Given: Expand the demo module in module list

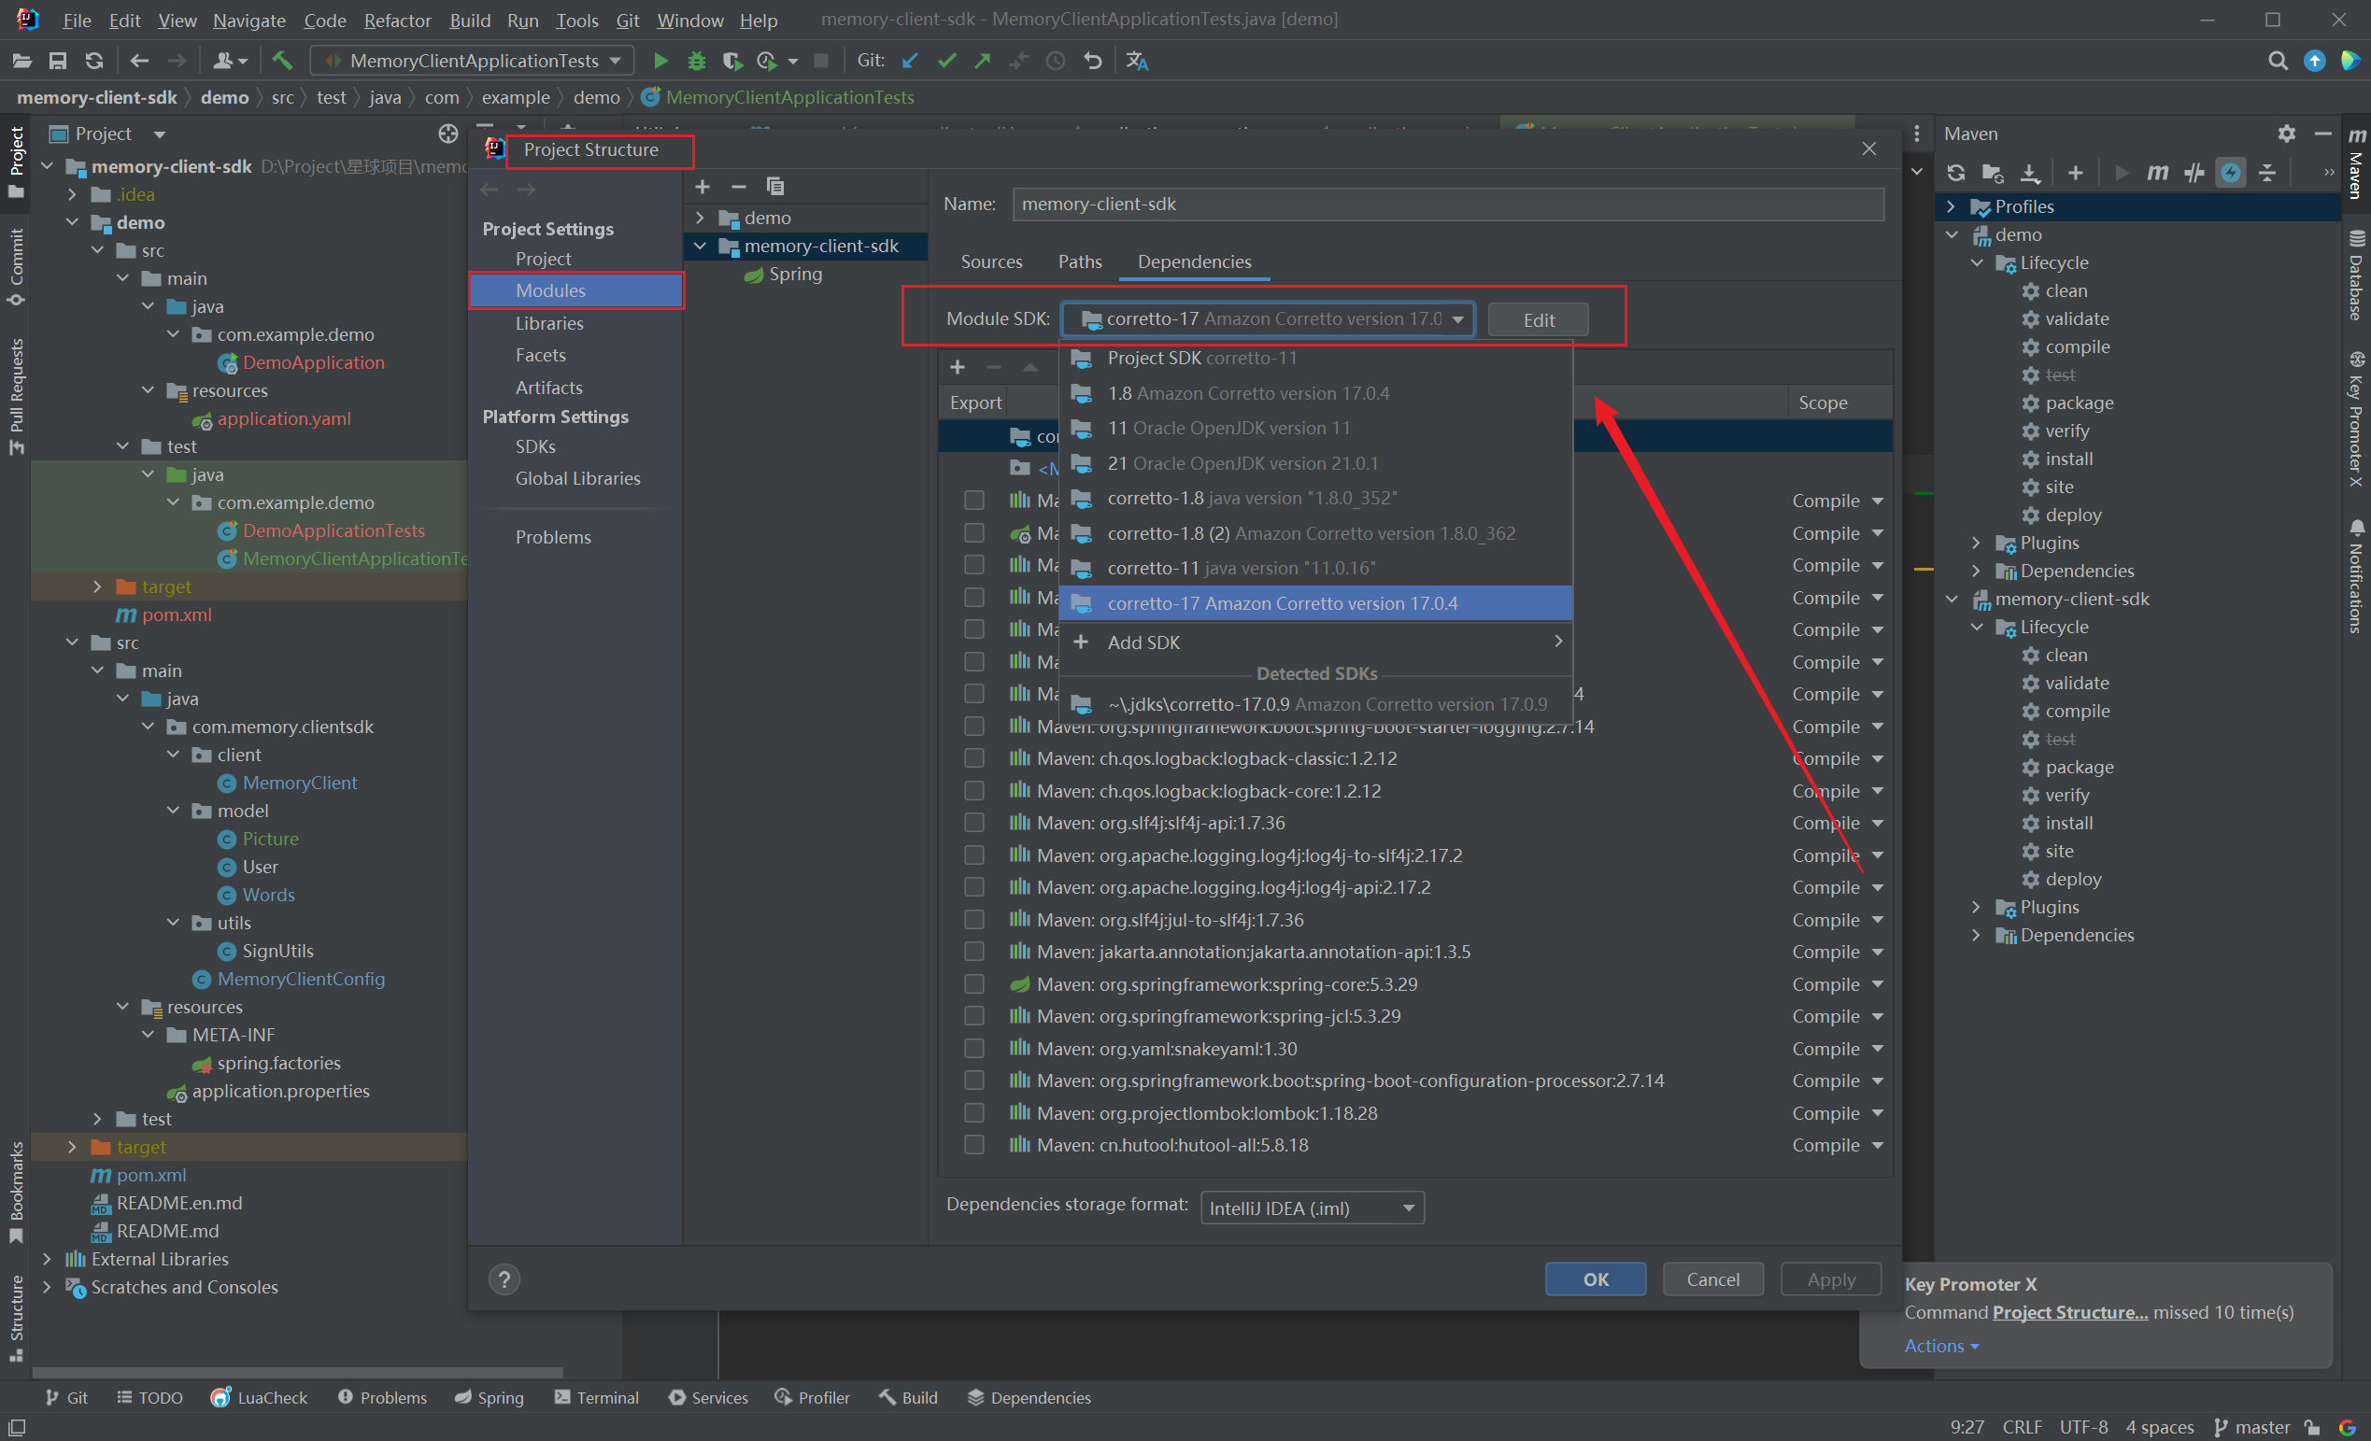Looking at the screenshot, I should [700, 218].
